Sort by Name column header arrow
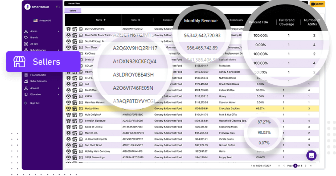This screenshot has height=176, width=336. pos(105,20)
